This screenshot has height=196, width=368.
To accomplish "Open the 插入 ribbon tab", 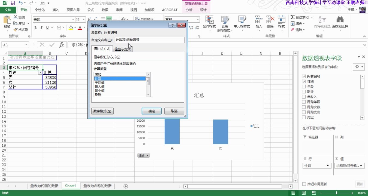I will [55, 10].
